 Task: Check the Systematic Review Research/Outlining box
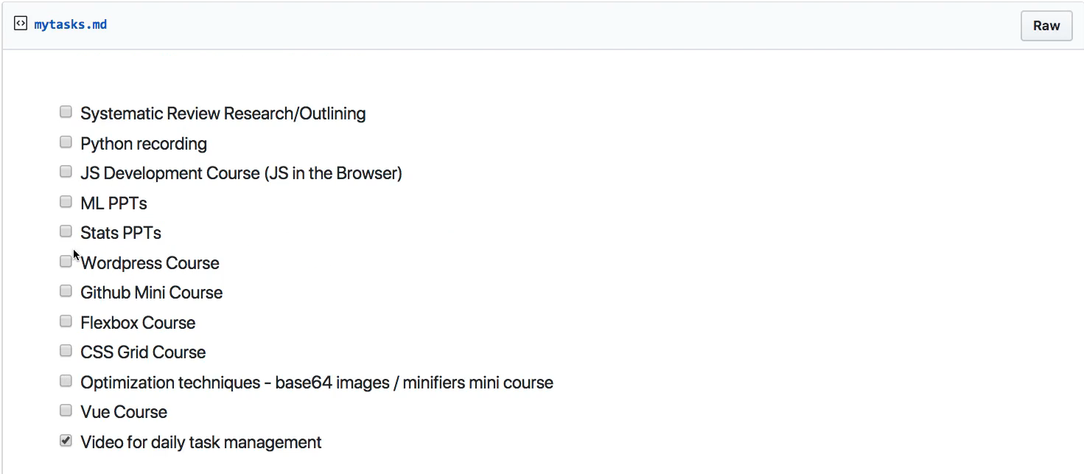click(66, 112)
